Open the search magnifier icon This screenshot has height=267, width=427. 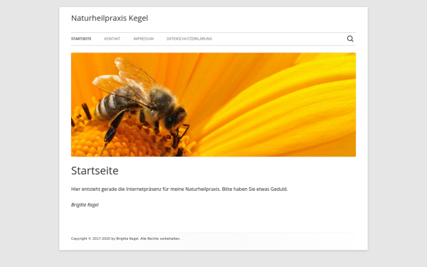350,38
